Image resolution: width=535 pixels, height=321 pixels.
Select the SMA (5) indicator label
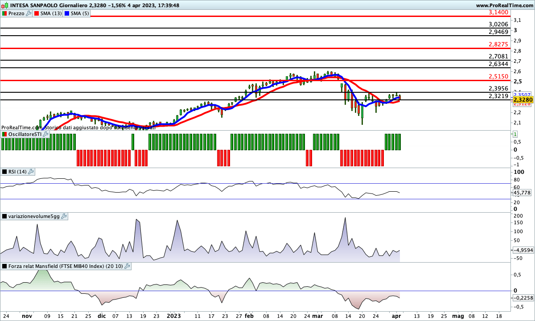(80, 13)
